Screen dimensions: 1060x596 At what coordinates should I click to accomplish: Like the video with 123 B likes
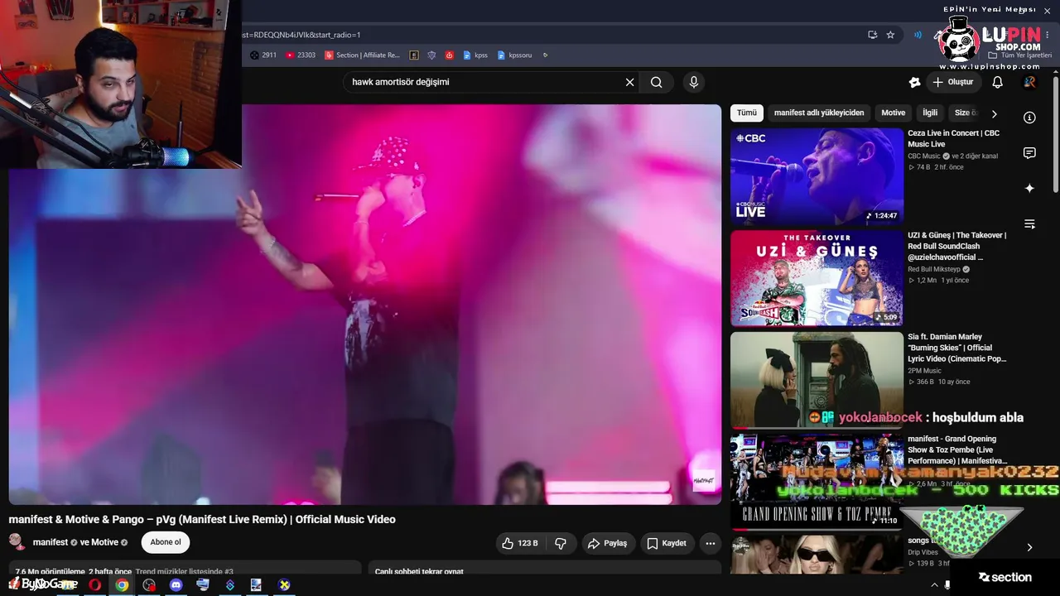point(519,543)
